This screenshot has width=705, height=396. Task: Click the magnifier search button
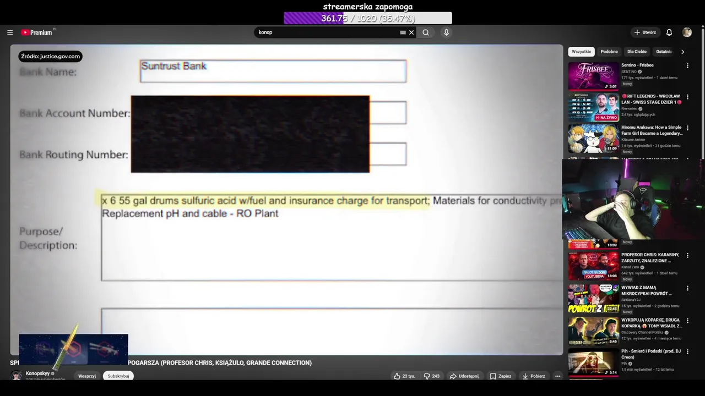point(426,32)
